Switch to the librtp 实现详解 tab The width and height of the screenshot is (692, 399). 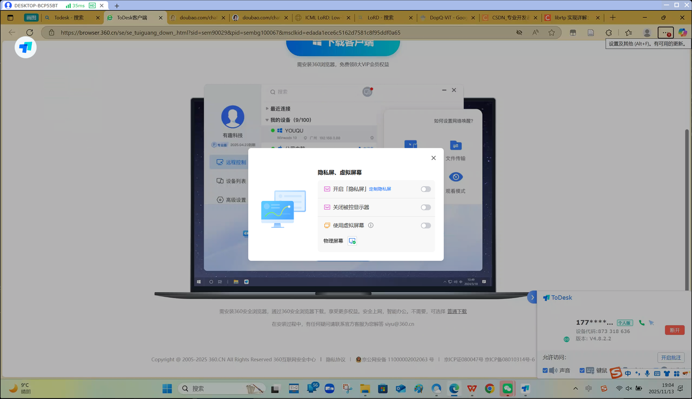click(572, 17)
